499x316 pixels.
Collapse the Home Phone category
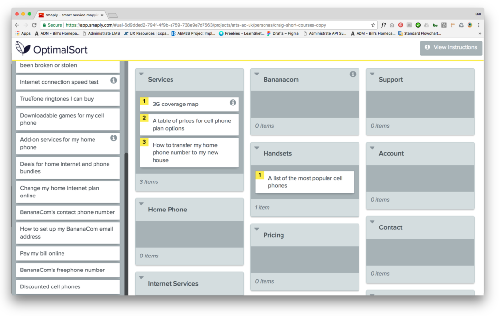click(x=141, y=204)
